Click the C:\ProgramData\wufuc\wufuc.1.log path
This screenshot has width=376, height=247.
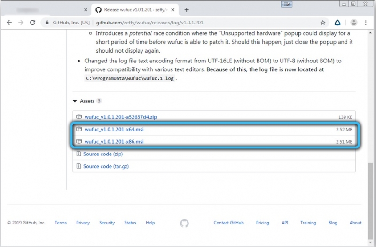click(130, 78)
